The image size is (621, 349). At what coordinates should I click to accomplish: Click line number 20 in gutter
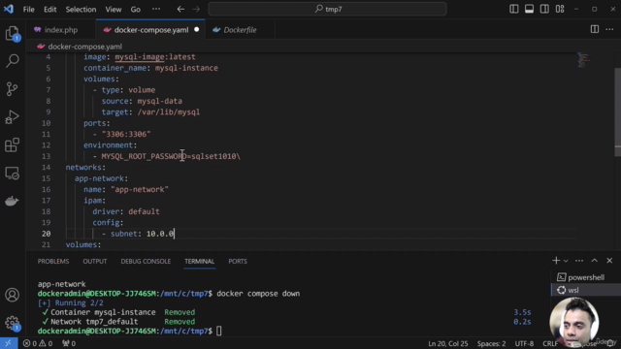click(46, 234)
